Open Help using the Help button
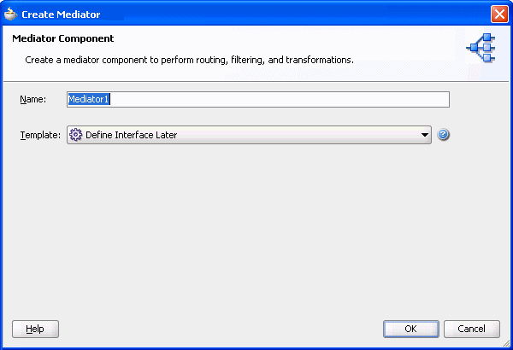 tap(35, 329)
